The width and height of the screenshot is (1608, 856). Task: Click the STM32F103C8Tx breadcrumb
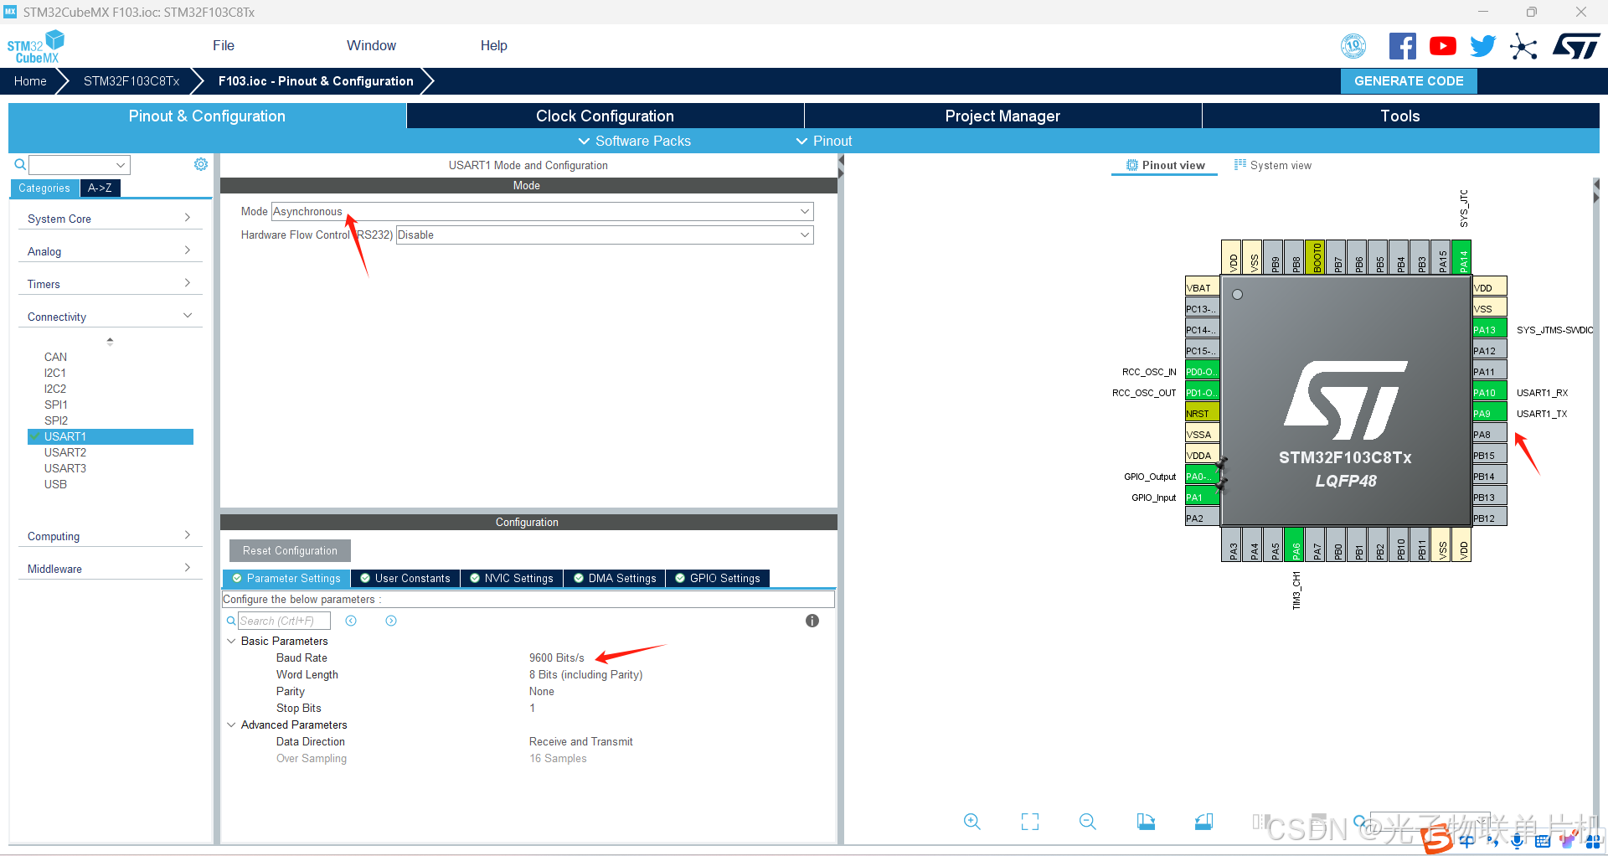(x=131, y=81)
